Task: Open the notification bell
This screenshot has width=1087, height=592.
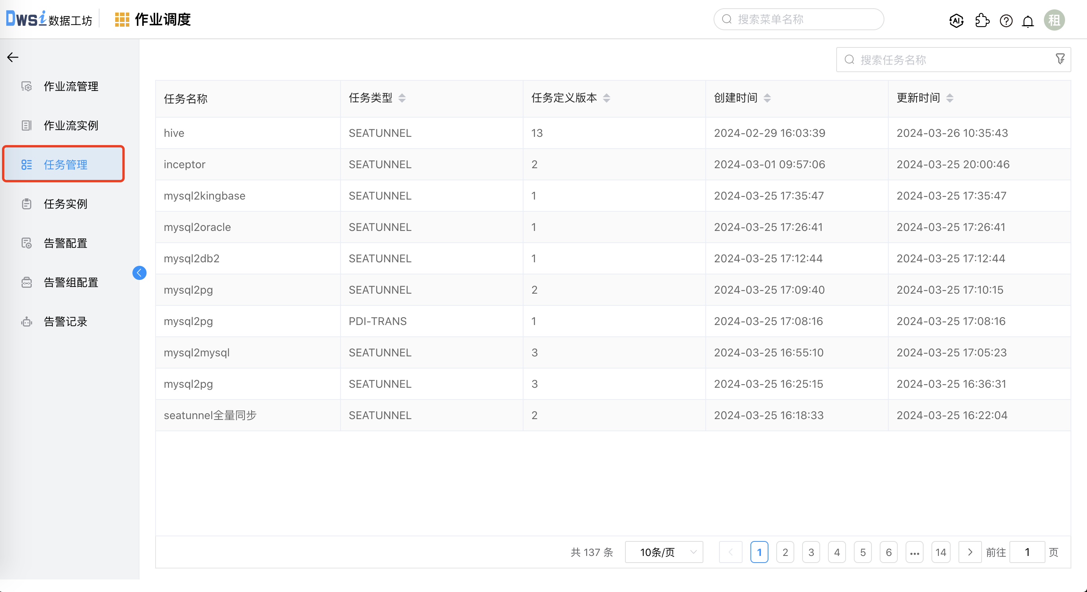Action: [1028, 21]
